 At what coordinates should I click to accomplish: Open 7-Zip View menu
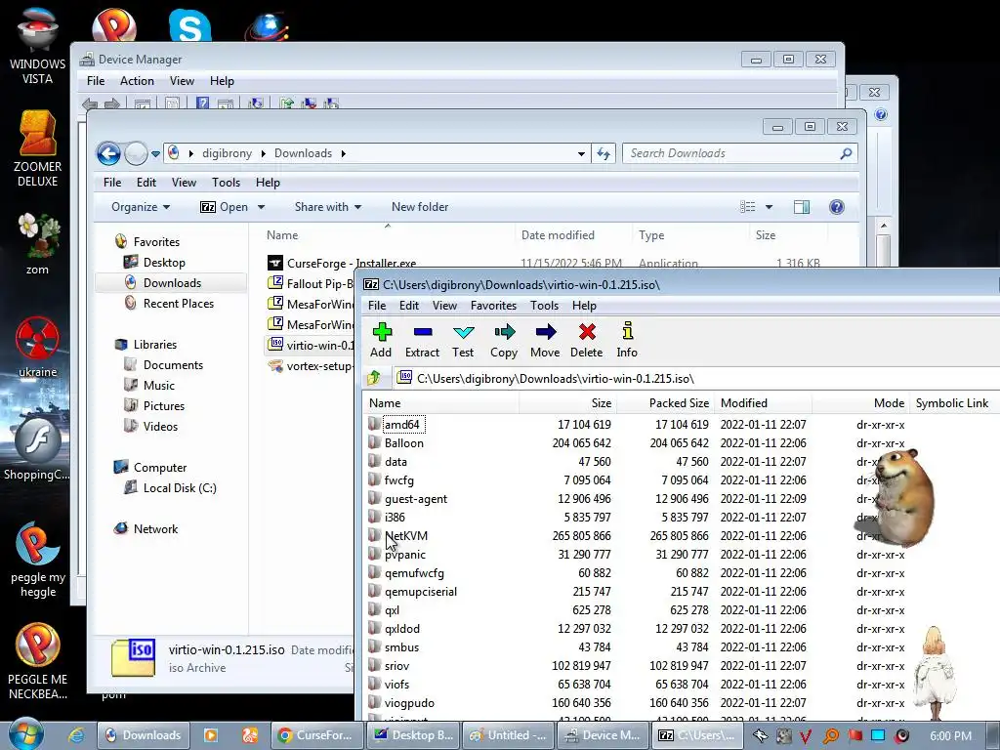coord(444,306)
